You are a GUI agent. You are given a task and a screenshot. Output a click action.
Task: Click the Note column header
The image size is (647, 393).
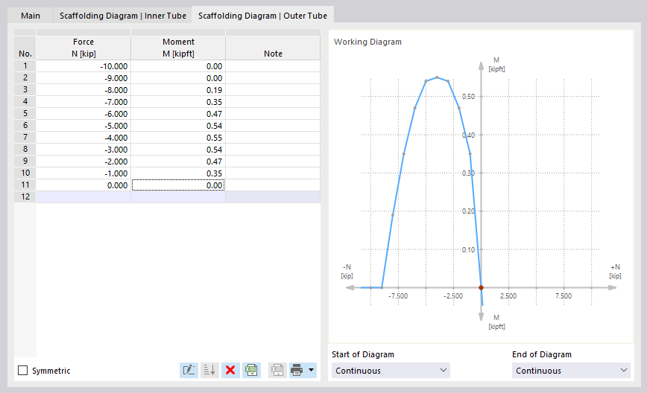point(273,48)
